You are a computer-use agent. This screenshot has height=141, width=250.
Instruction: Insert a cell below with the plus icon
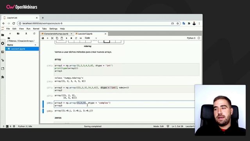click(48, 38)
